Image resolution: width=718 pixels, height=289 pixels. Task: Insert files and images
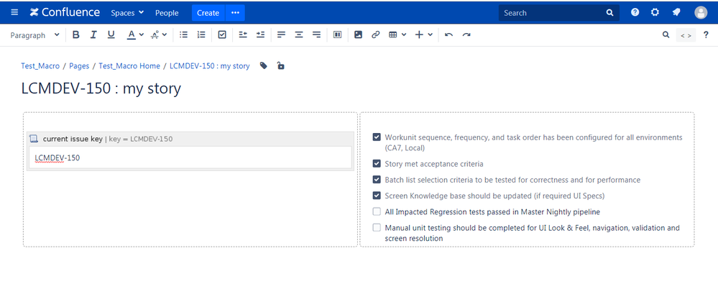(359, 35)
